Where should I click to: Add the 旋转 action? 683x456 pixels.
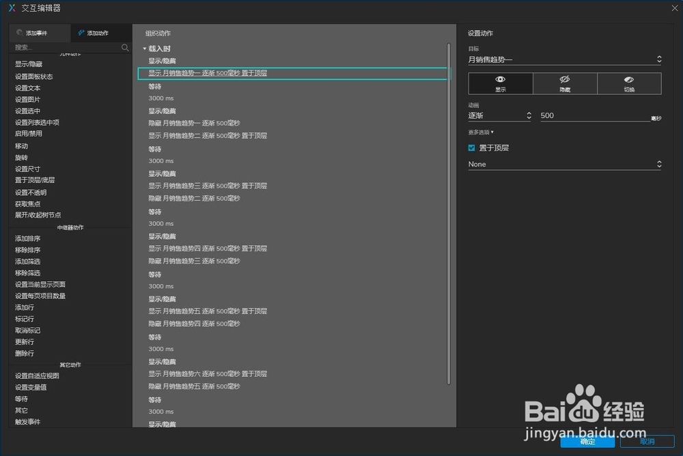21,157
